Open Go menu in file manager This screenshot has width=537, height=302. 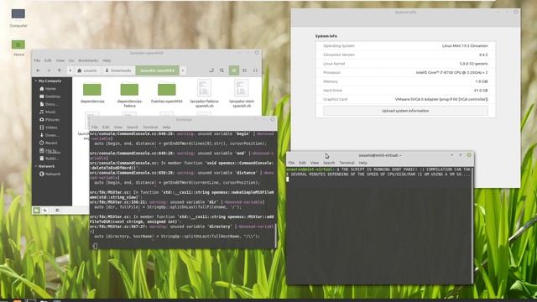(x=71, y=60)
